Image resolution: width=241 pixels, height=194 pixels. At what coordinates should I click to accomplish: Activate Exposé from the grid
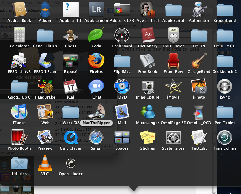click(x=71, y=61)
